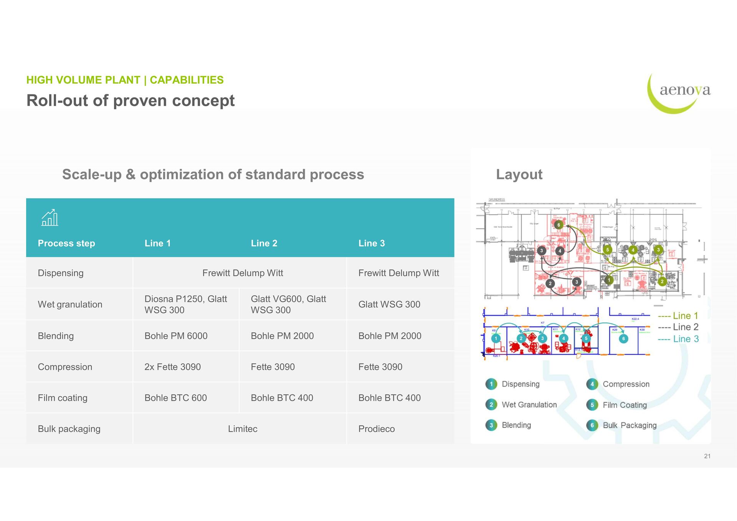Click teal marker 4 in lower floor plan

coord(563,338)
